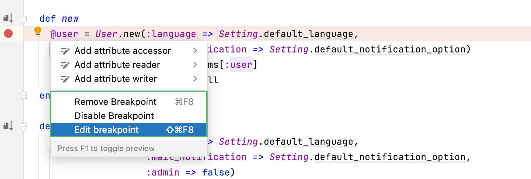
Task: Click the yellow lightbulb intention icon
Action: click(x=38, y=32)
